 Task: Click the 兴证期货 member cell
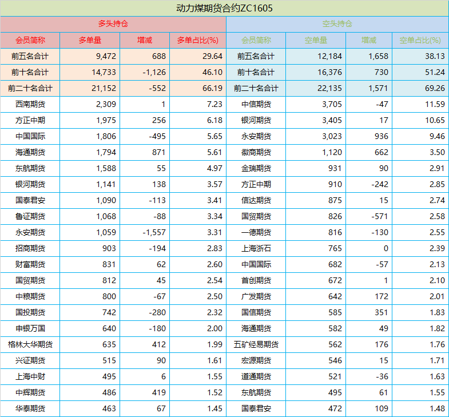[30, 361]
